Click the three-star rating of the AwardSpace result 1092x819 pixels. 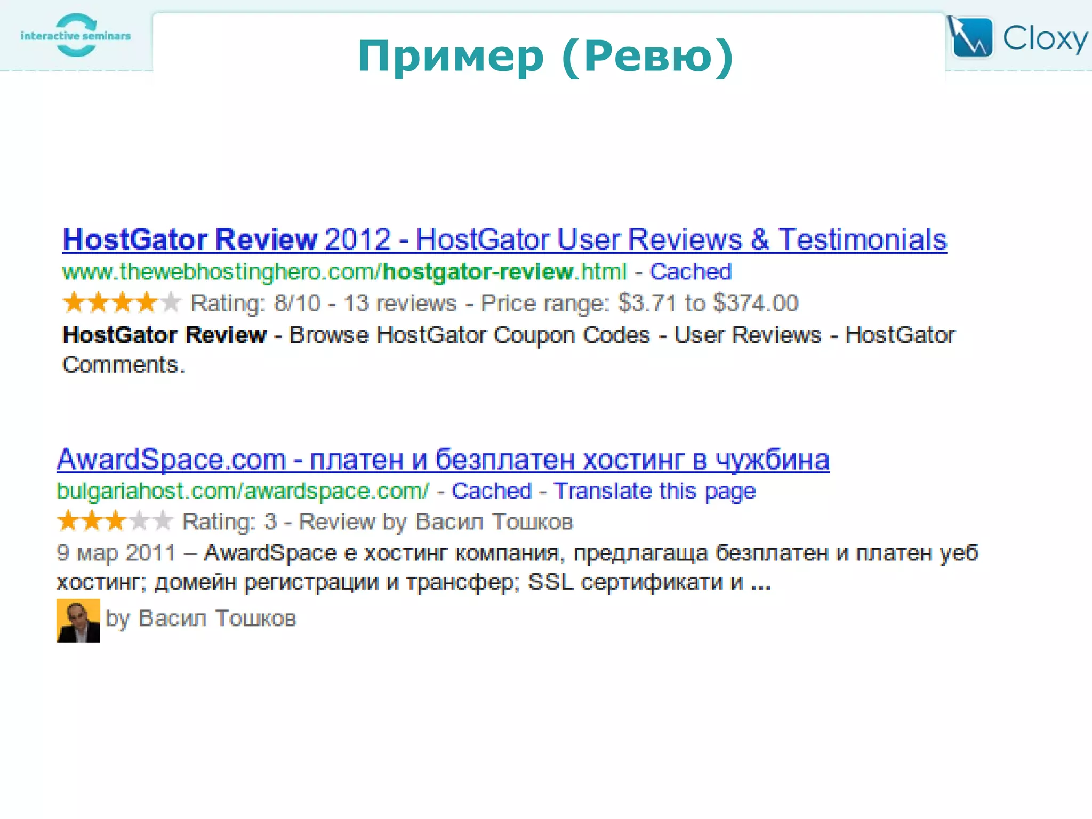click(115, 521)
